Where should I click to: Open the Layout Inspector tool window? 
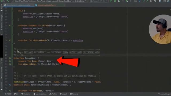click(165, 94)
